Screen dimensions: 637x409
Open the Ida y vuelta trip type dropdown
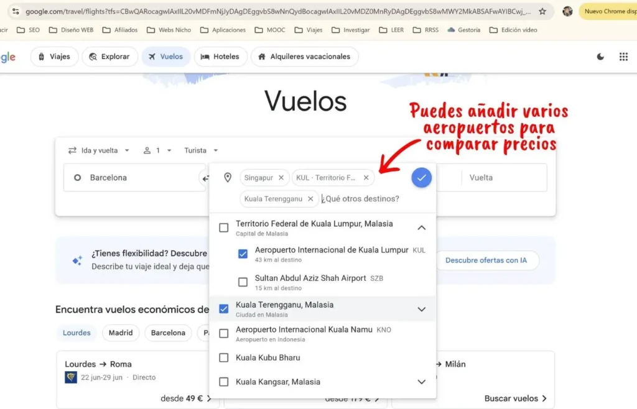99,150
